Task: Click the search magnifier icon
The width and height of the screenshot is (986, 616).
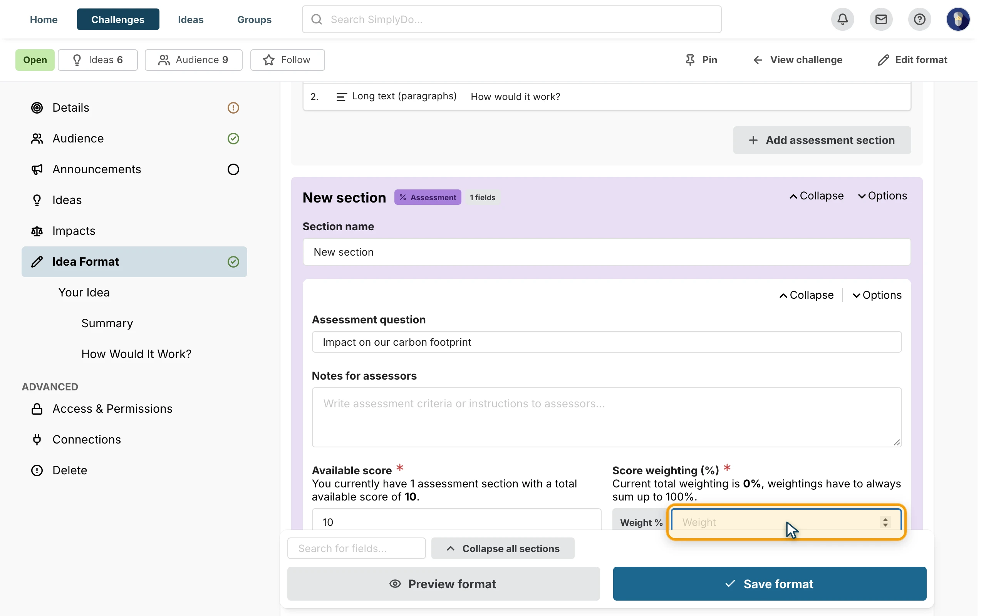Action: click(x=317, y=19)
